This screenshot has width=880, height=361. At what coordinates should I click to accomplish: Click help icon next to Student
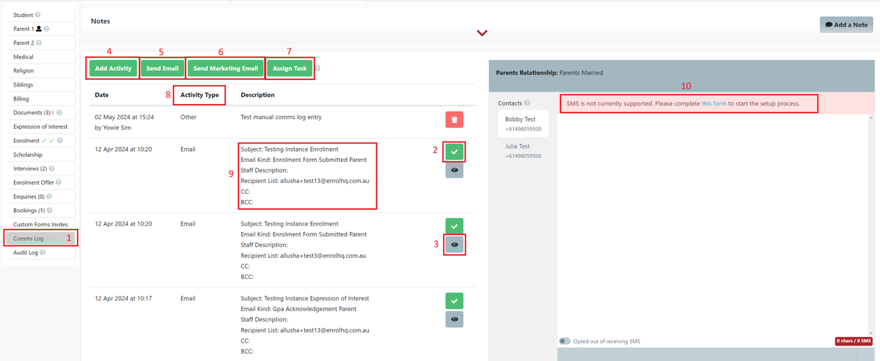point(37,15)
